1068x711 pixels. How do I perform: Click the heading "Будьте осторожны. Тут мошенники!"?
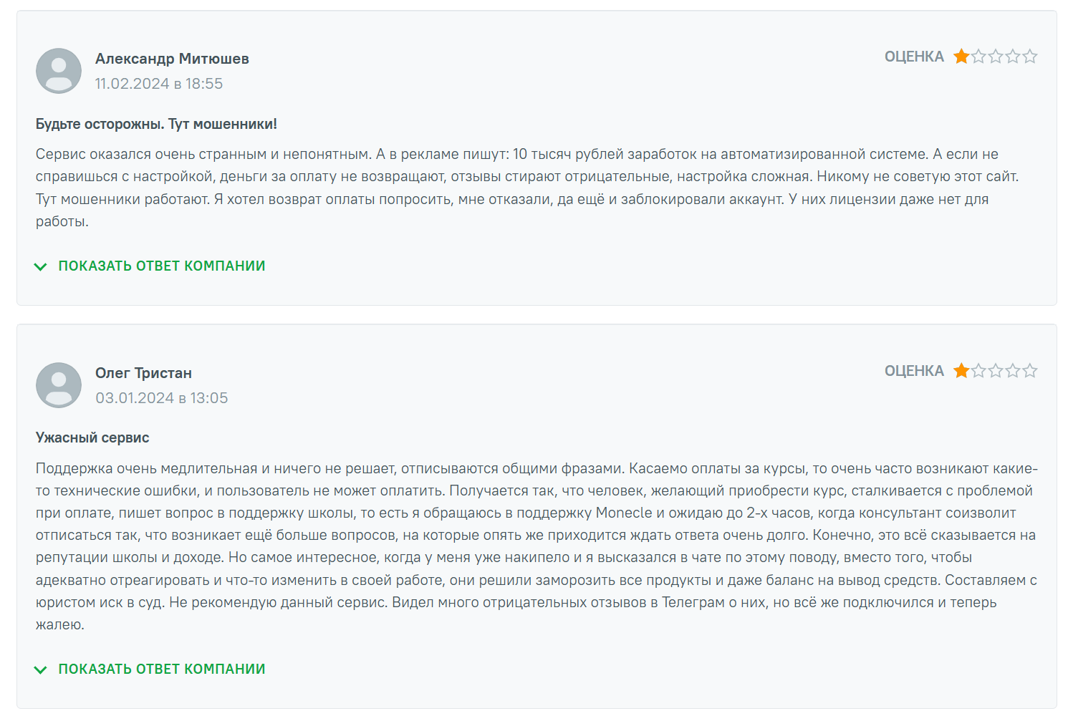pyautogui.click(x=156, y=124)
